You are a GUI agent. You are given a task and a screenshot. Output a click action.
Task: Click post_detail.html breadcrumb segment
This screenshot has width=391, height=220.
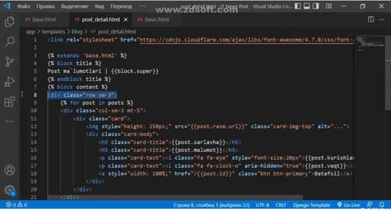point(117,32)
